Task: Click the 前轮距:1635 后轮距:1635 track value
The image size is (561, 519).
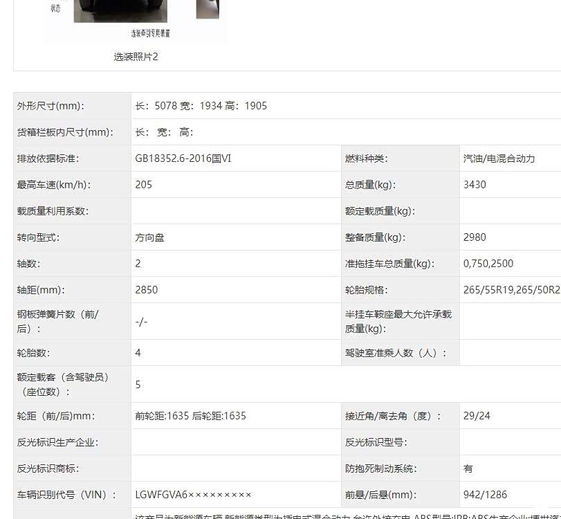Action: 190,416
